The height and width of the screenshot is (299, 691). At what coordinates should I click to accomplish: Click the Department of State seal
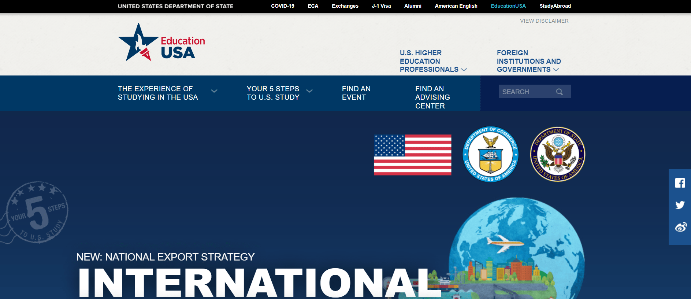tap(557, 154)
